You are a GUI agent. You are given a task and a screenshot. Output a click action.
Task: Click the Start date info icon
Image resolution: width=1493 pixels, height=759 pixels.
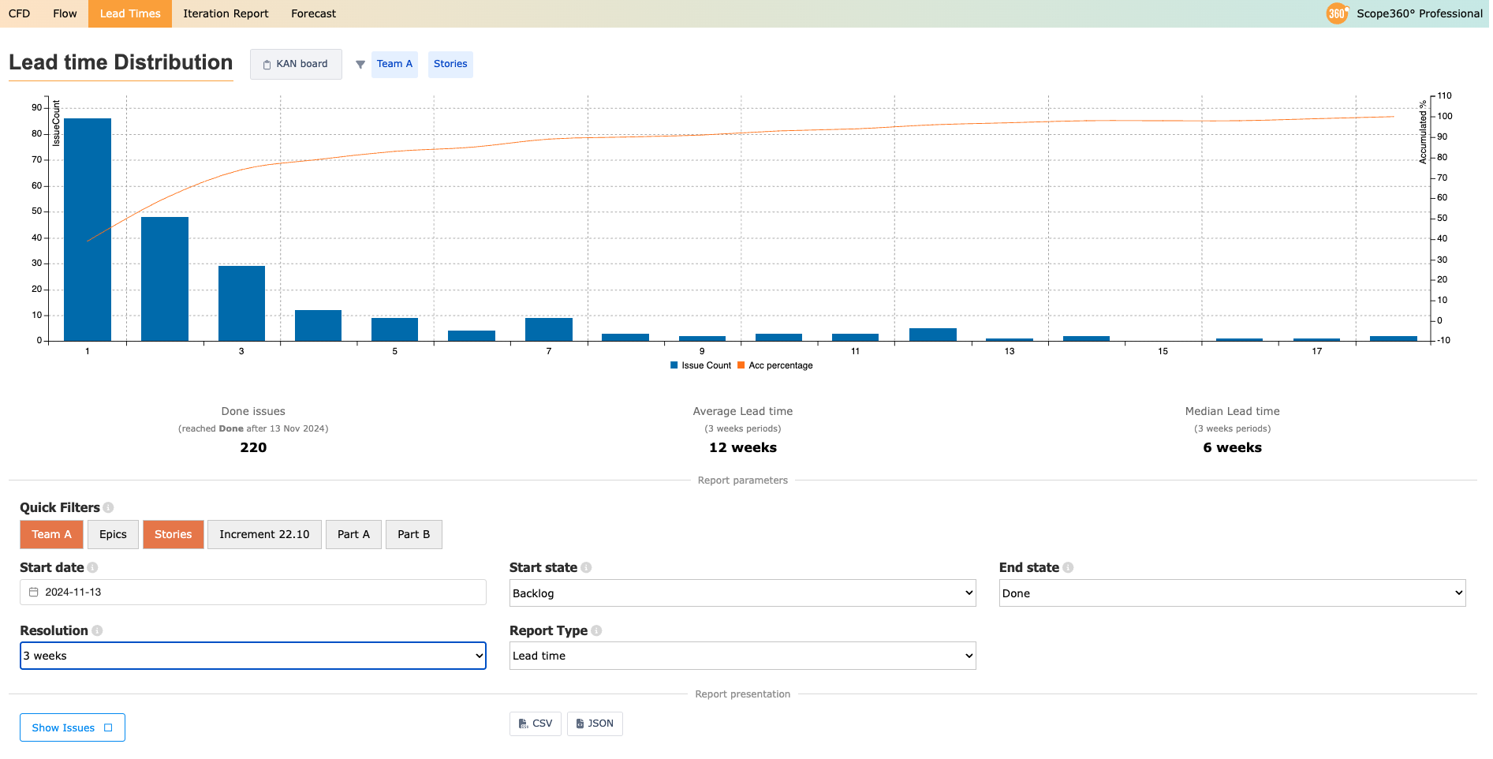(93, 568)
